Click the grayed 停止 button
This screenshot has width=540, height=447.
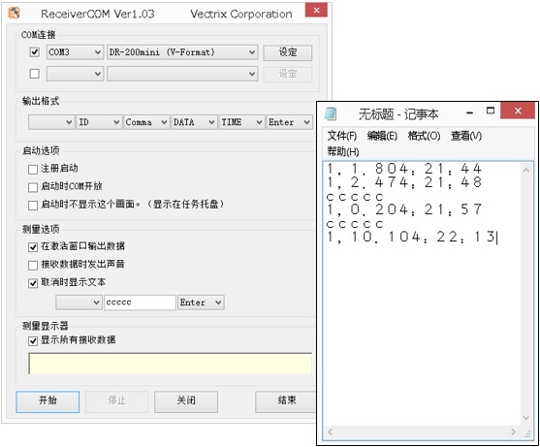coord(117,401)
